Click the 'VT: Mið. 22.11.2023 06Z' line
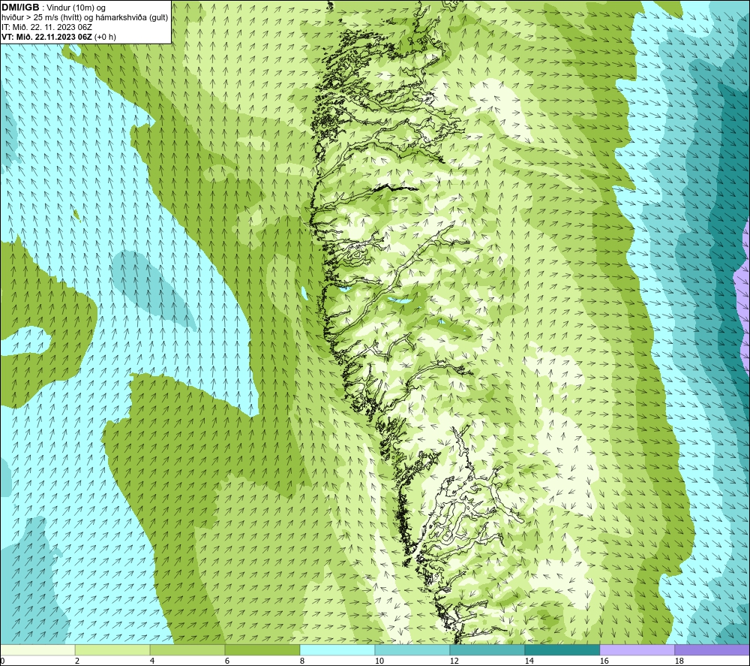The height and width of the screenshot is (666, 750). pos(58,37)
